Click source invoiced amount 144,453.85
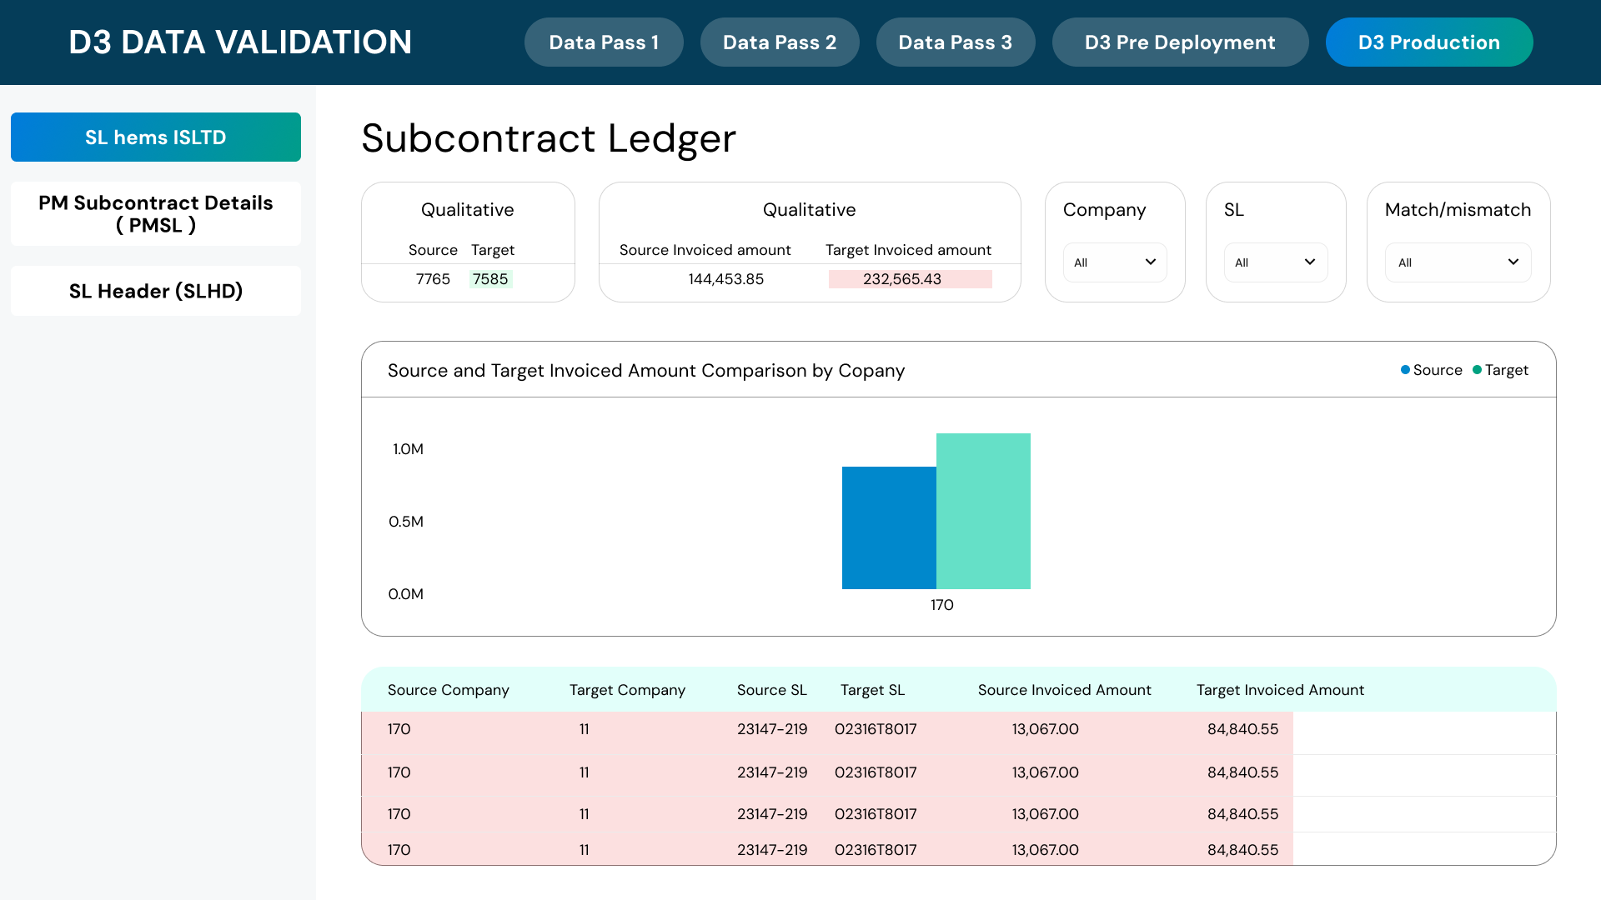The height and width of the screenshot is (900, 1601). click(726, 279)
